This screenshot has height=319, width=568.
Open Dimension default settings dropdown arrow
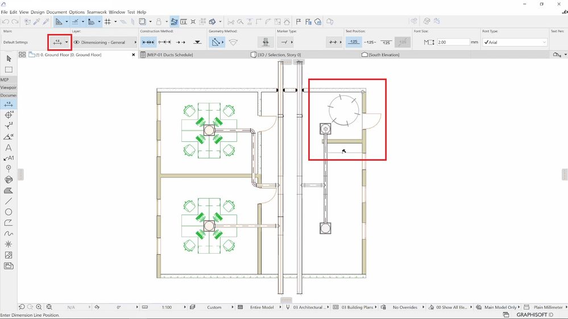pyautogui.click(x=67, y=43)
